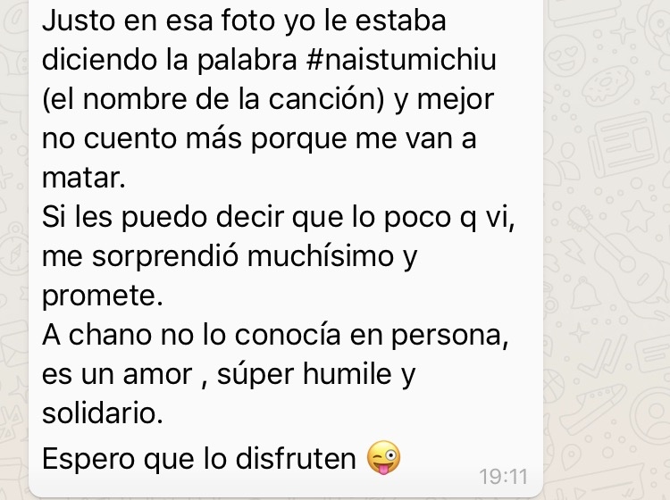Click the line "Espero que lo disfruten"
The width and height of the screenshot is (670, 500).
[199, 459]
